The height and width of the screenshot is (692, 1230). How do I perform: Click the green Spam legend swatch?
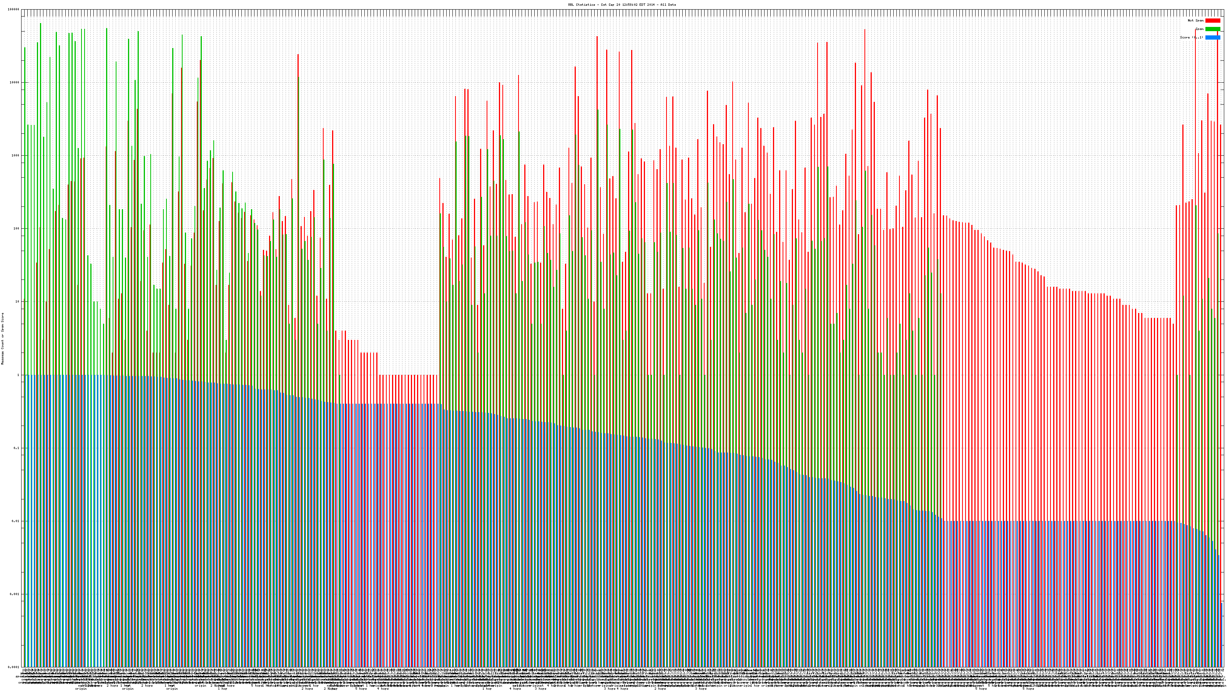point(1212,29)
